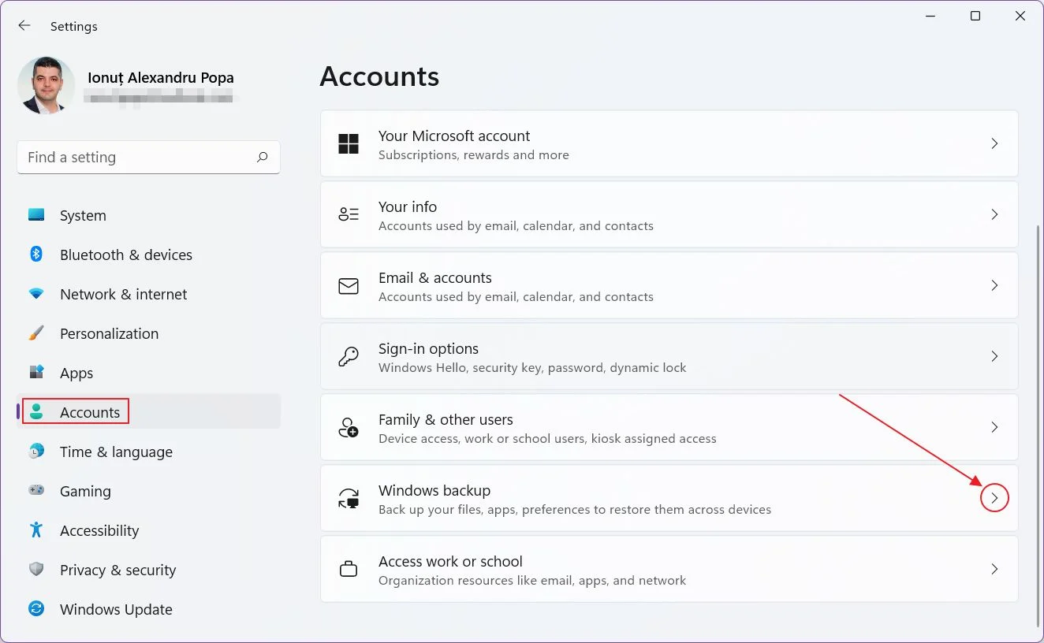The image size is (1044, 643).
Task: Expand Access work or school chevron
Action: [x=994, y=569]
